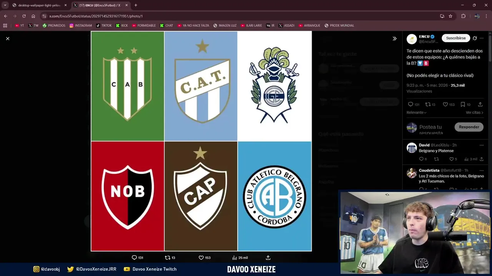Like the tweet in the side panel

[445, 104]
